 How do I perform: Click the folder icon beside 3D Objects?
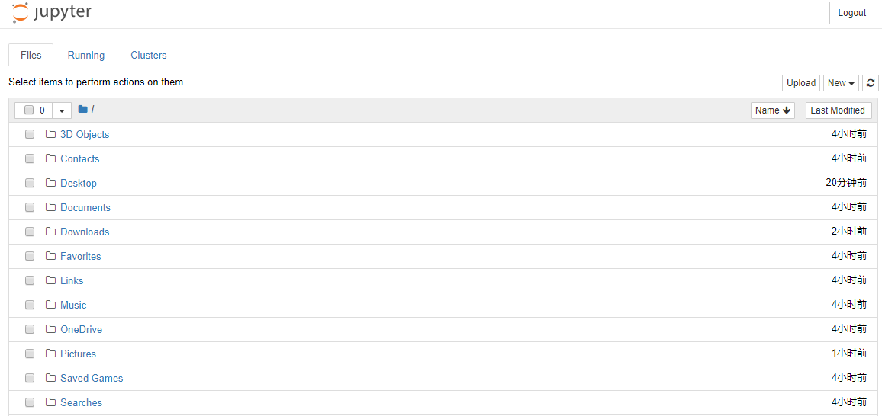tap(51, 135)
